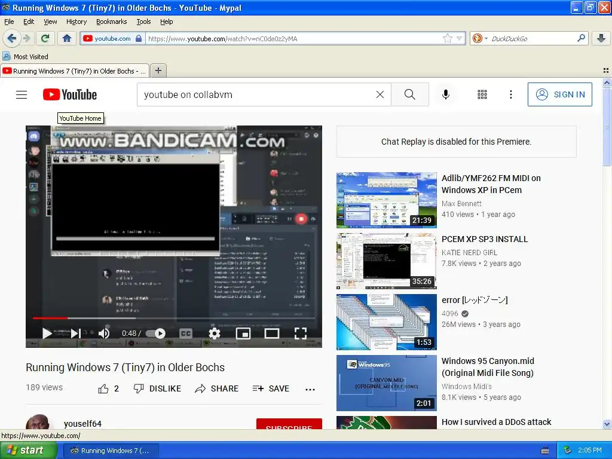This screenshot has width=612, height=459.
Task: Switch to theater mode
Action: (272, 333)
